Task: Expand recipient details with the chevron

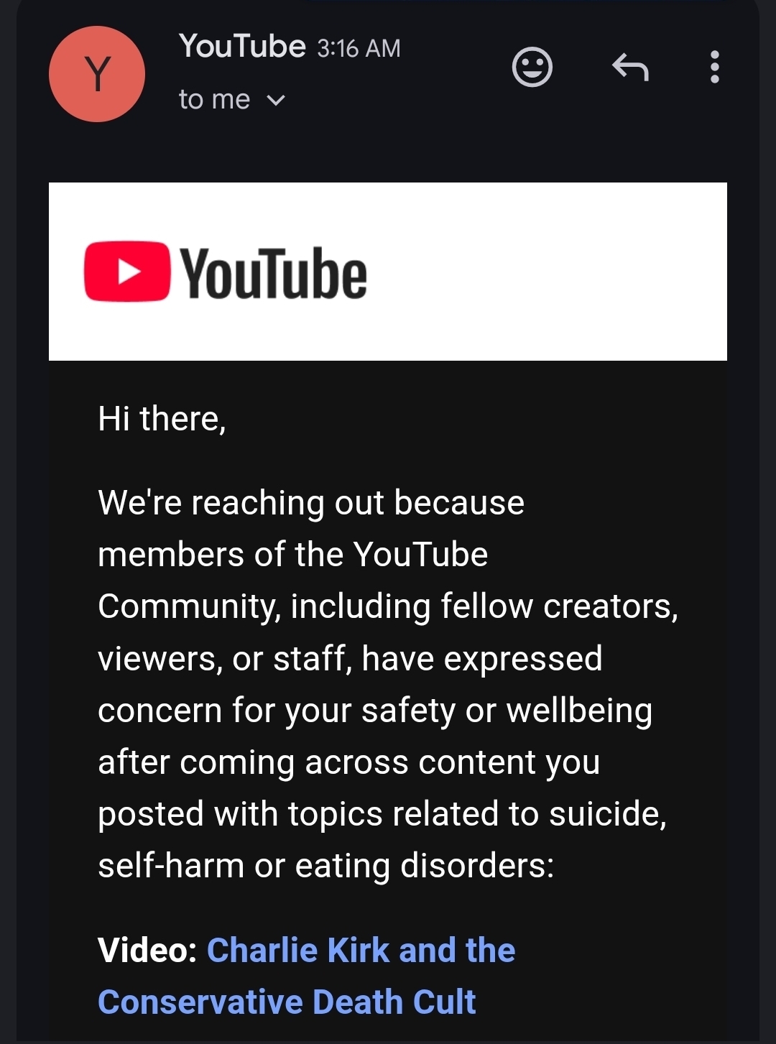Action: (x=276, y=101)
